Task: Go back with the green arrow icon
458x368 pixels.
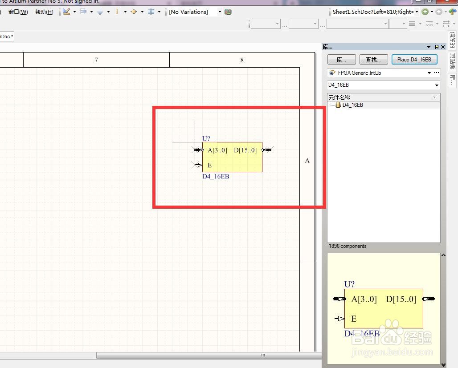Action: coord(425,12)
